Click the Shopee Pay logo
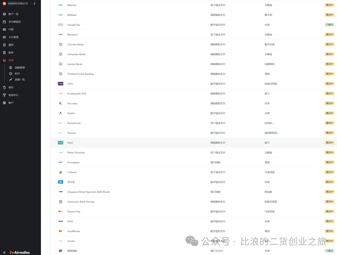The image size is (337, 255). click(x=61, y=212)
